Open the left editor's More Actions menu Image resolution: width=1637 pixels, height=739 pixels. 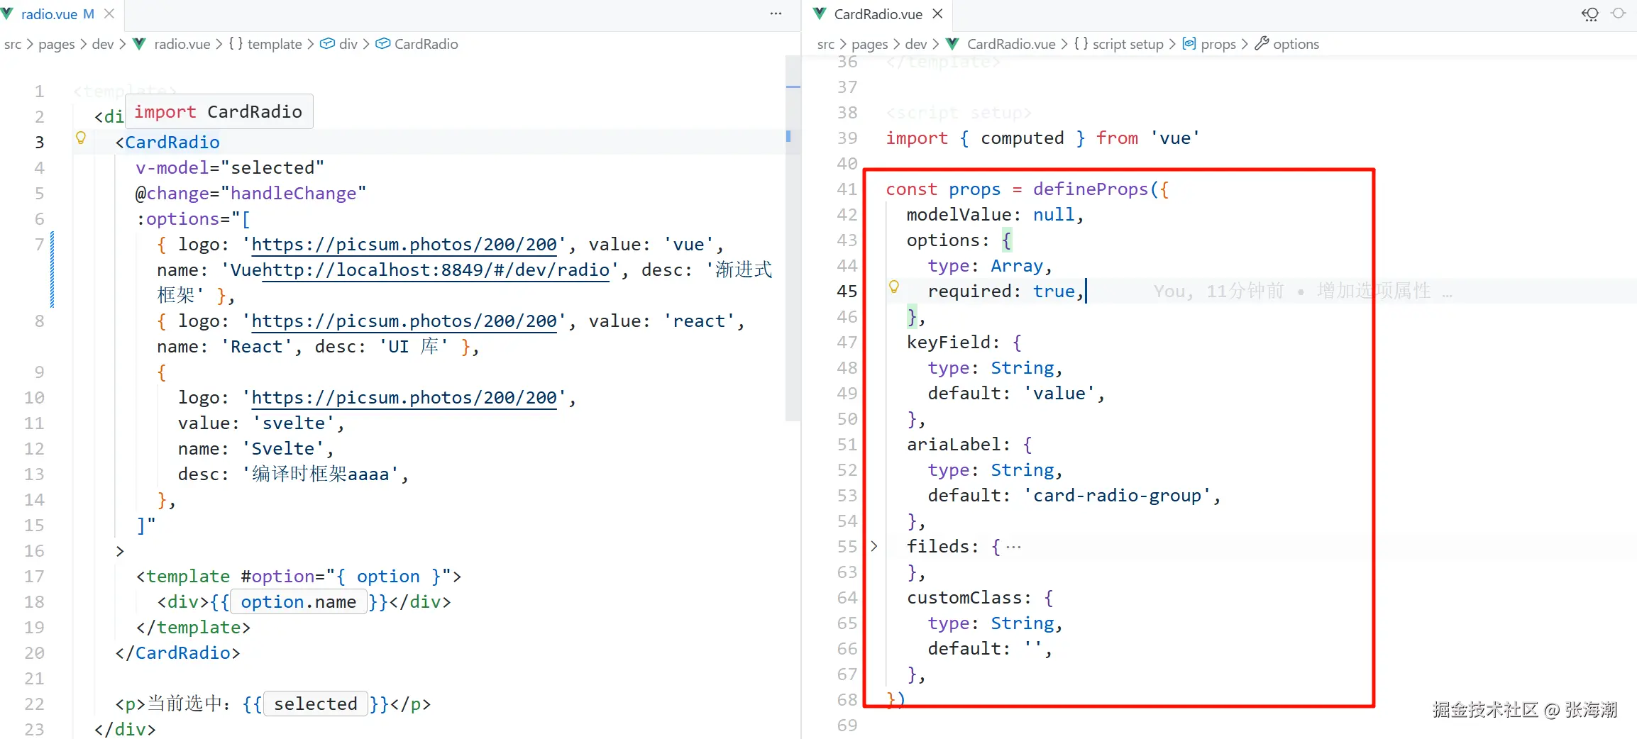(x=776, y=13)
